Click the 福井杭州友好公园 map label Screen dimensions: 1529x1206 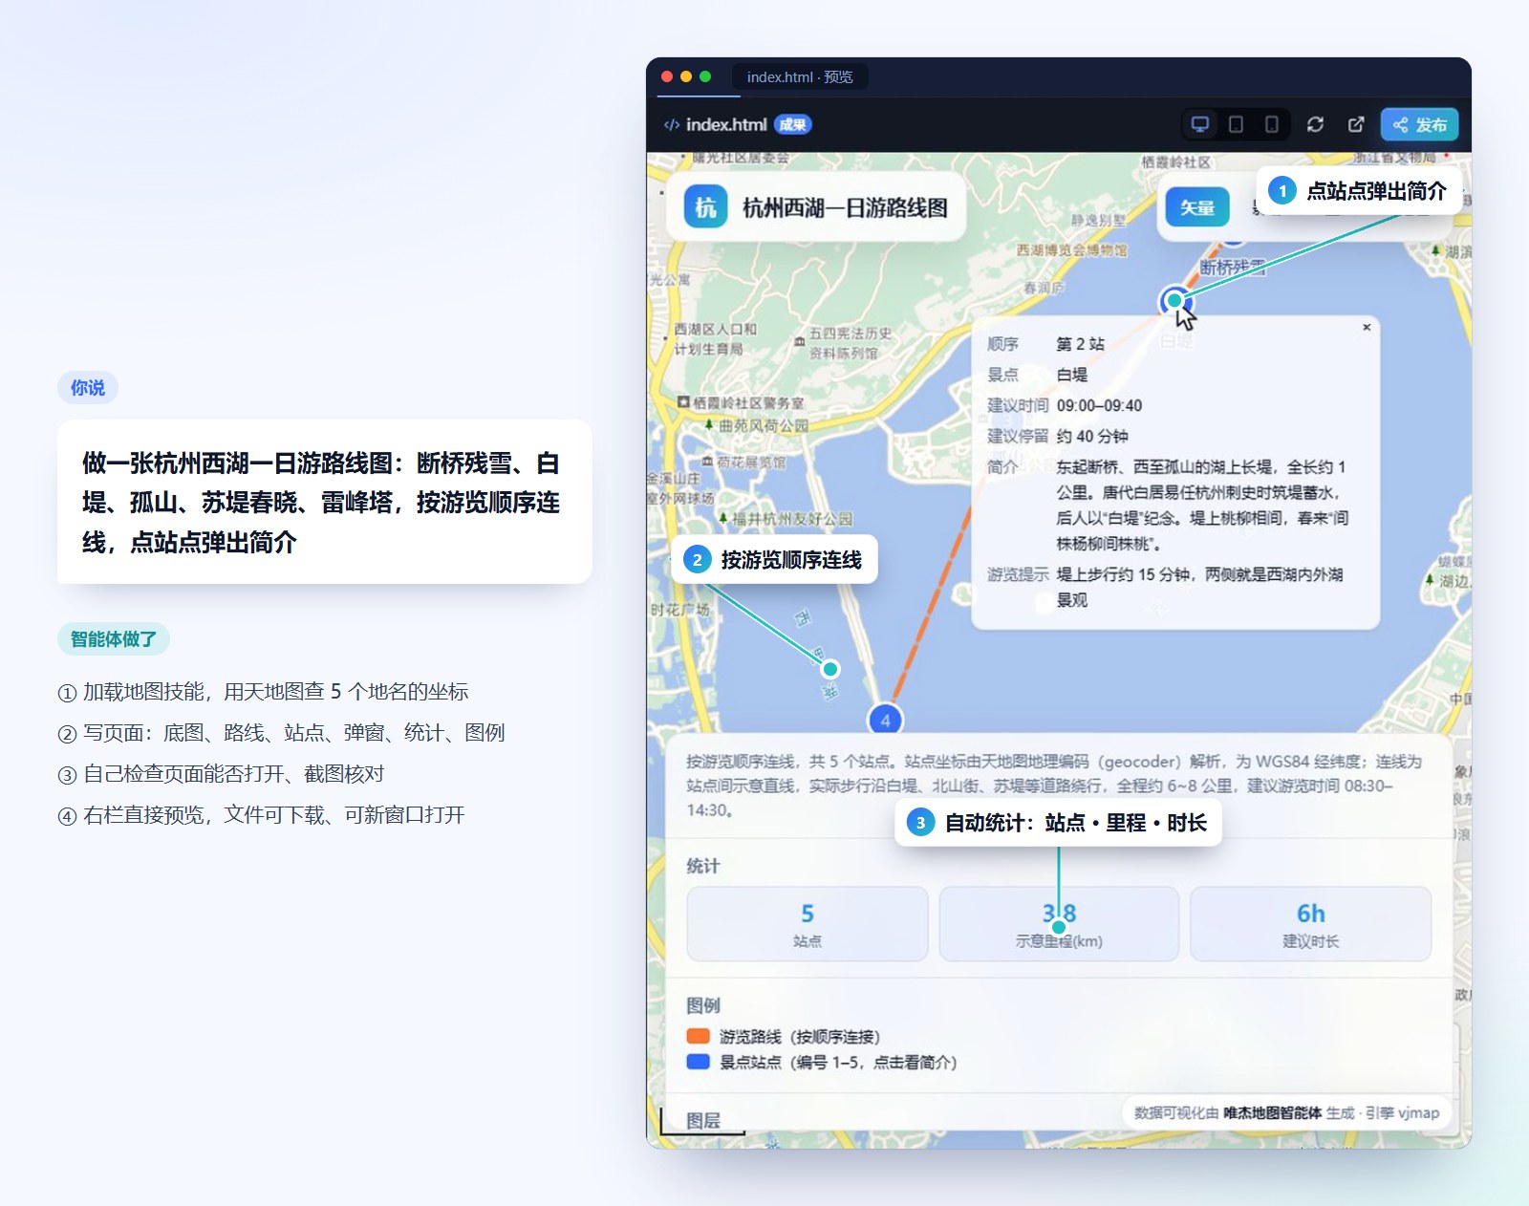point(792,519)
